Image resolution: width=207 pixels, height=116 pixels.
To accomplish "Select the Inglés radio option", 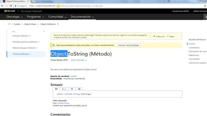I will tap(168, 36).
